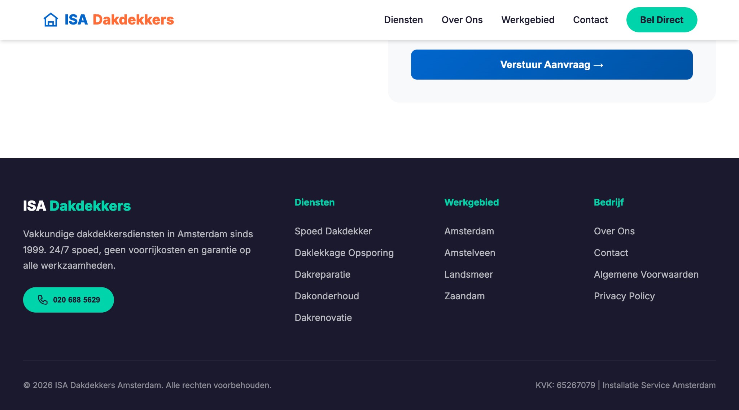Click the phone icon on the 020 688 5629 button
739x410 pixels.
[x=42, y=300]
